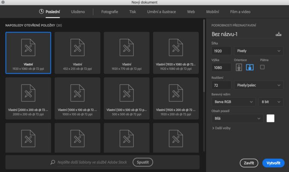Click the white background color swatch

pyautogui.click(x=270, y=118)
